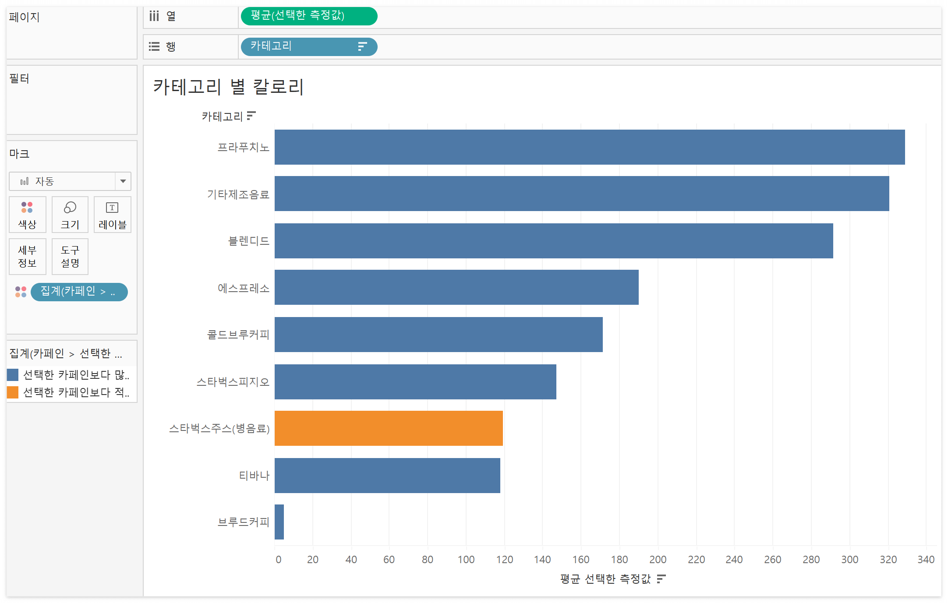Click the 도구 설명 (Tooltip) marks card
Screen dimensions: 948x603
(x=70, y=257)
